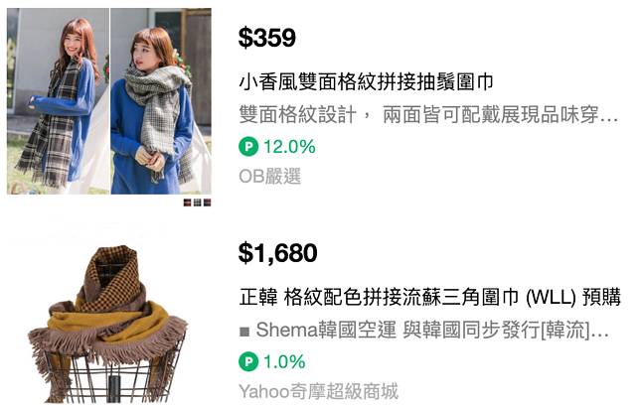Click the 1.0% points reward percentage

(x=284, y=361)
